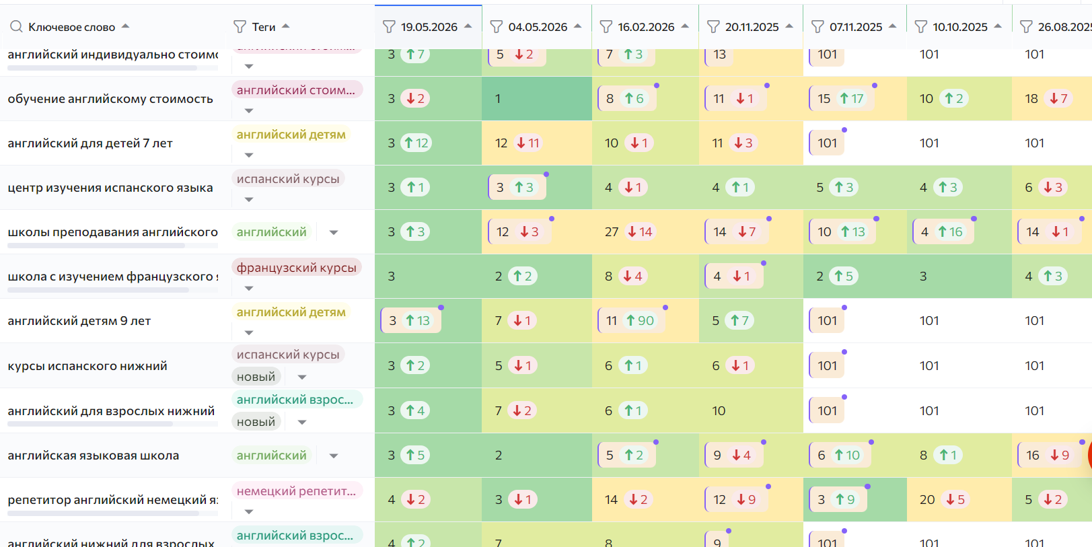Select keyword 'курсы испанского нижний'
This screenshot has width=1092, height=547.
pyautogui.click(x=87, y=366)
